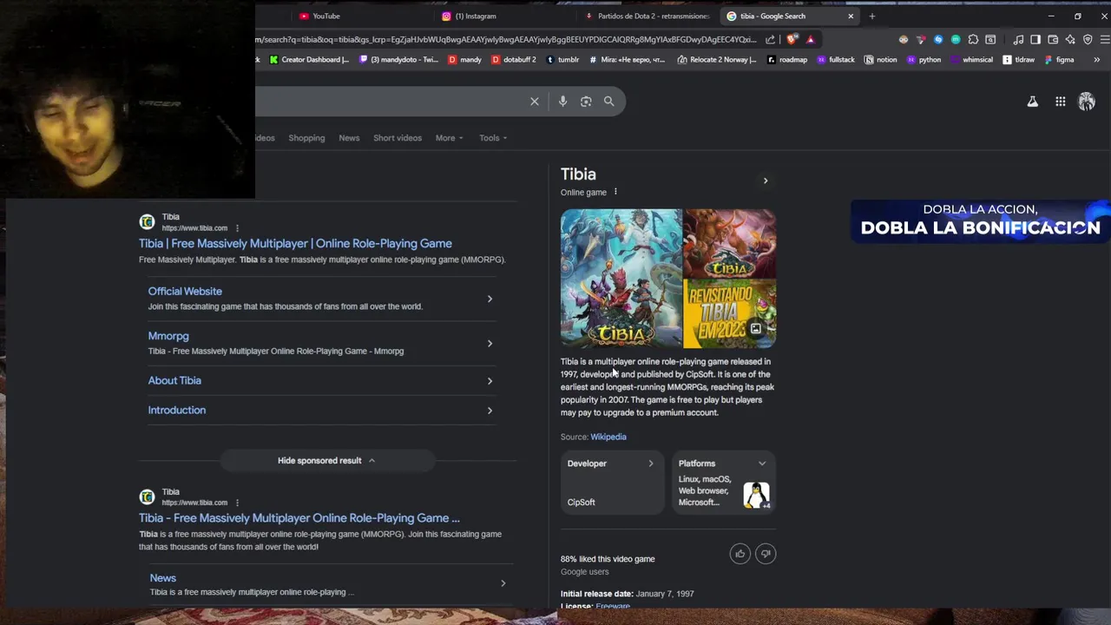Open the roadmap bookmark

pyautogui.click(x=786, y=60)
